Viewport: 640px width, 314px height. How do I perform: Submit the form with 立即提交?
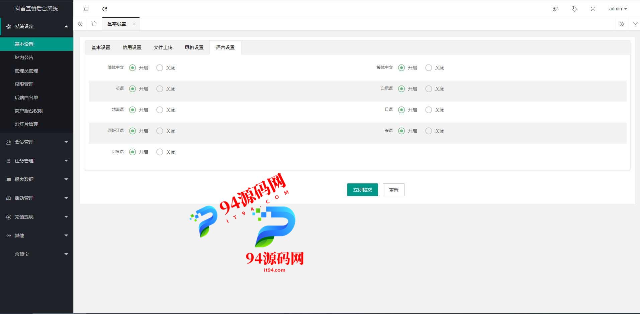click(x=363, y=190)
